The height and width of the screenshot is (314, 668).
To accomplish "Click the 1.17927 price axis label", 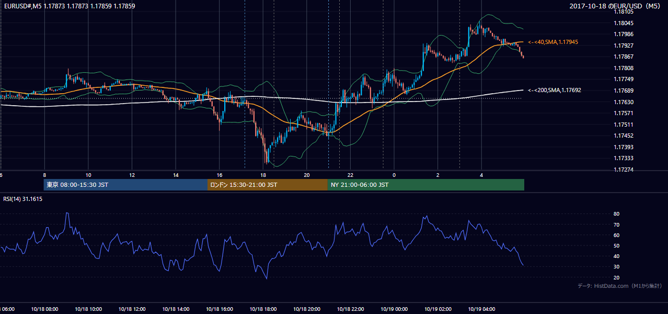I will click(x=624, y=46).
